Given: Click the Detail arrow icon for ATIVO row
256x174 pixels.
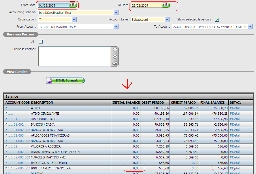Looking at the screenshot, I should pos(231,108).
